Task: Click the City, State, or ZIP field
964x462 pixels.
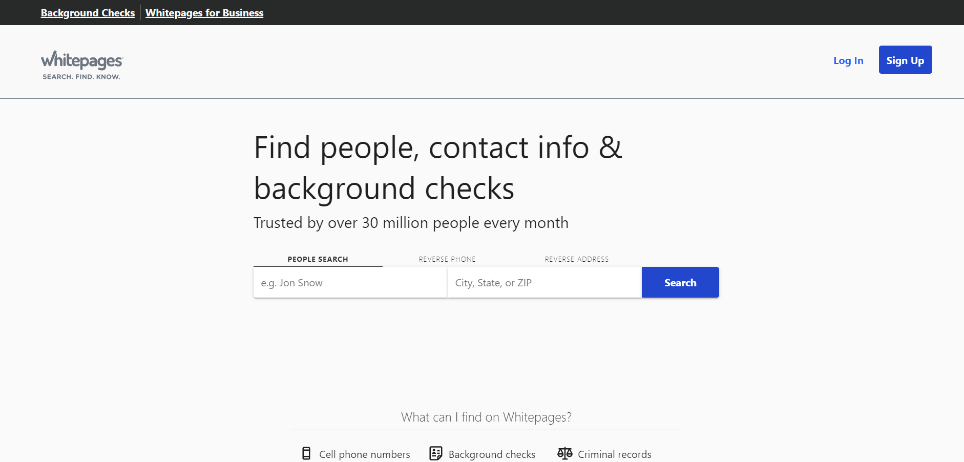Action: click(x=544, y=283)
